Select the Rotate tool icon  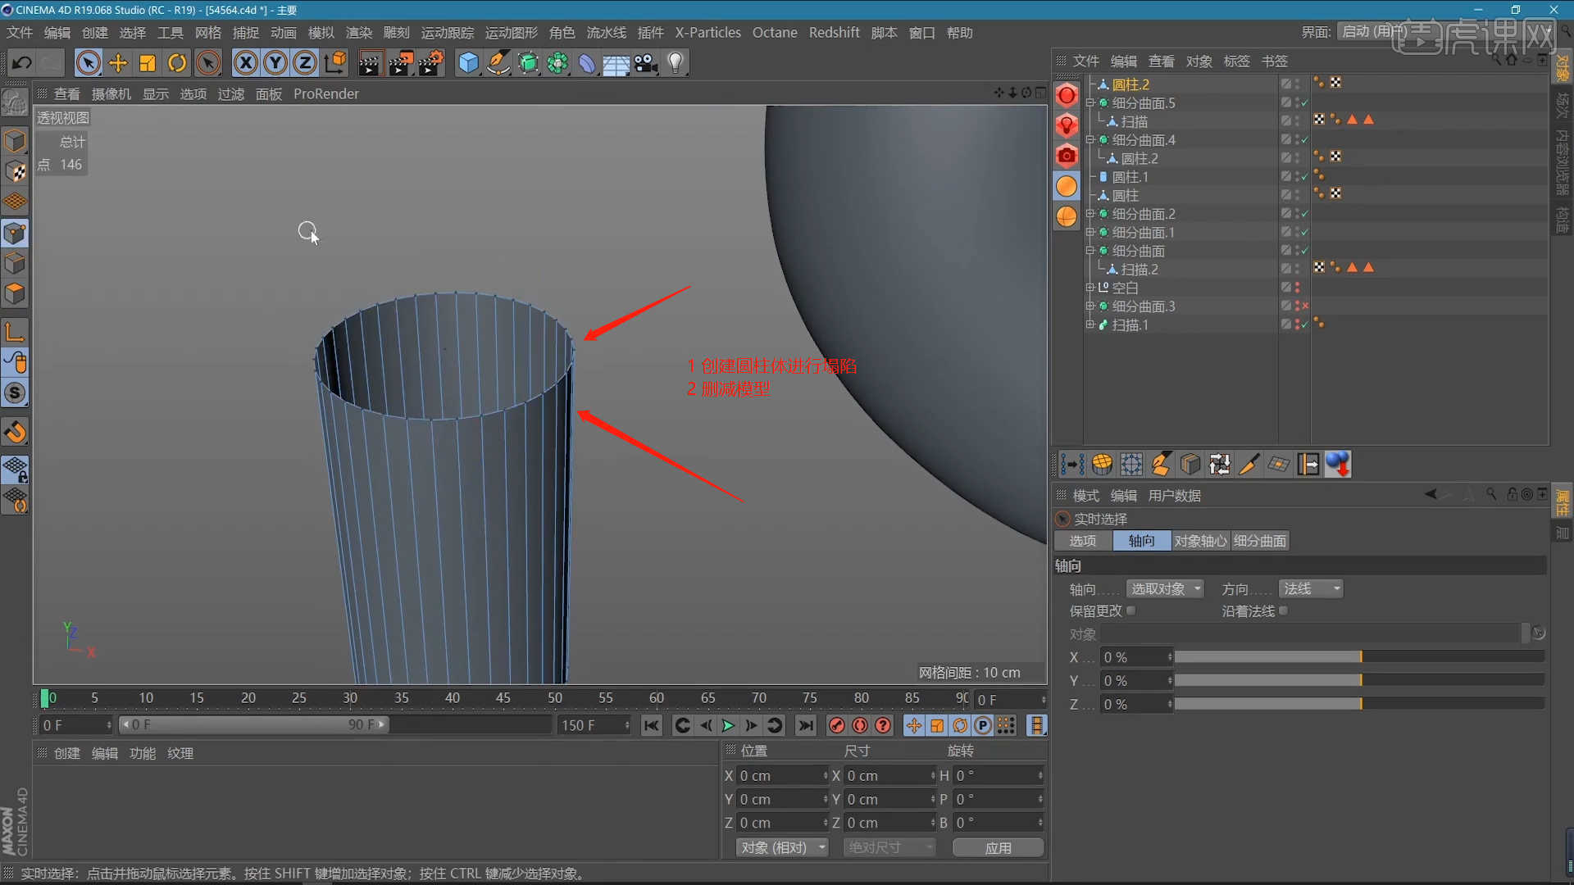click(177, 63)
